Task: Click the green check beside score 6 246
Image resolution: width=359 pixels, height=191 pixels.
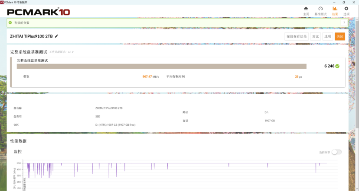Action: coord(337,66)
